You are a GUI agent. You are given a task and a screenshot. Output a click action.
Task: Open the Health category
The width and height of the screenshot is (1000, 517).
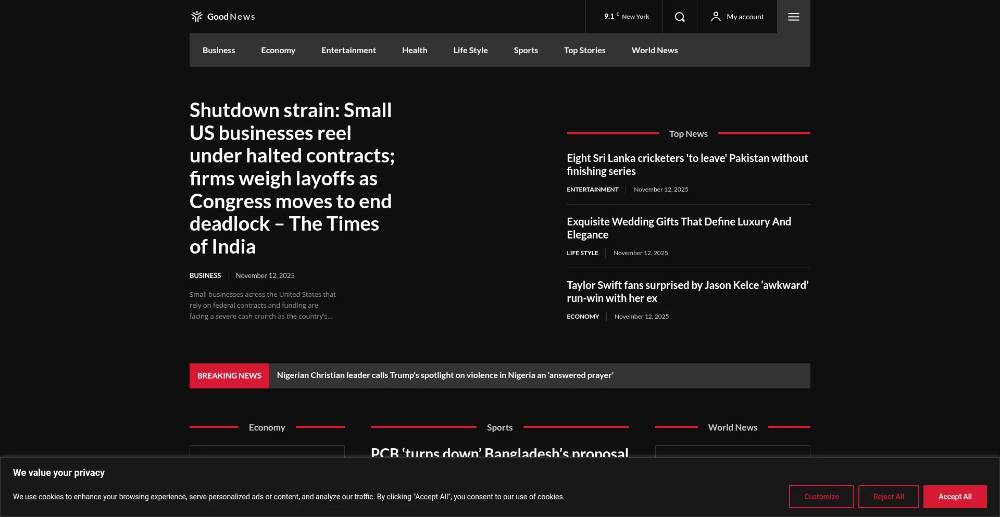click(415, 50)
